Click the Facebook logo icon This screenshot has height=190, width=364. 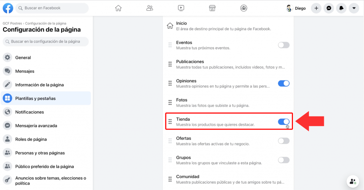click(8, 8)
